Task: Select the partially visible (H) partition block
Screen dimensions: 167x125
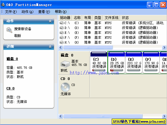Action: [163, 62]
